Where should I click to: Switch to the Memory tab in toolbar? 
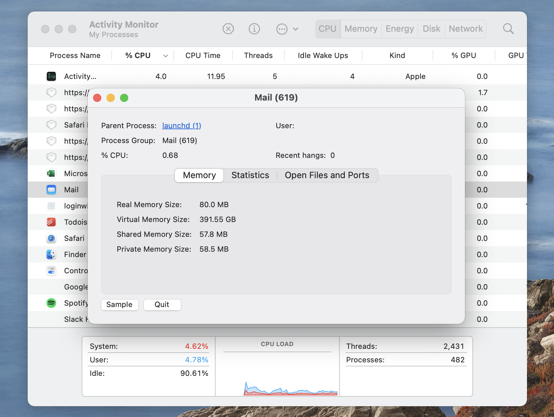(x=361, y=29)
